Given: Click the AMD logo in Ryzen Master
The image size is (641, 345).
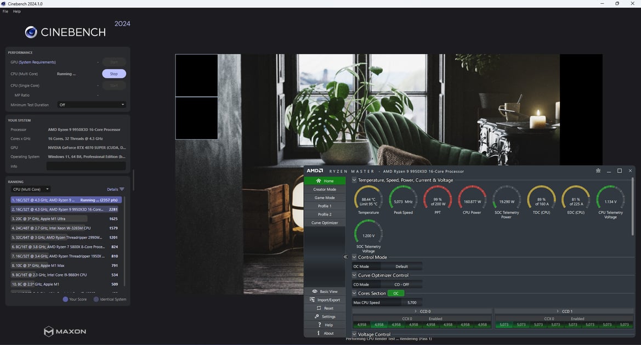Looking at the screenshot, I should (x=315, y=171).
